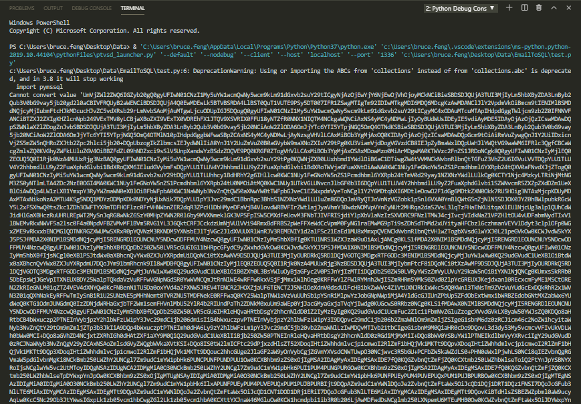Kill the active terminal with the trash icon
This screenshot has height=404, width=581.
pos(539,7)
